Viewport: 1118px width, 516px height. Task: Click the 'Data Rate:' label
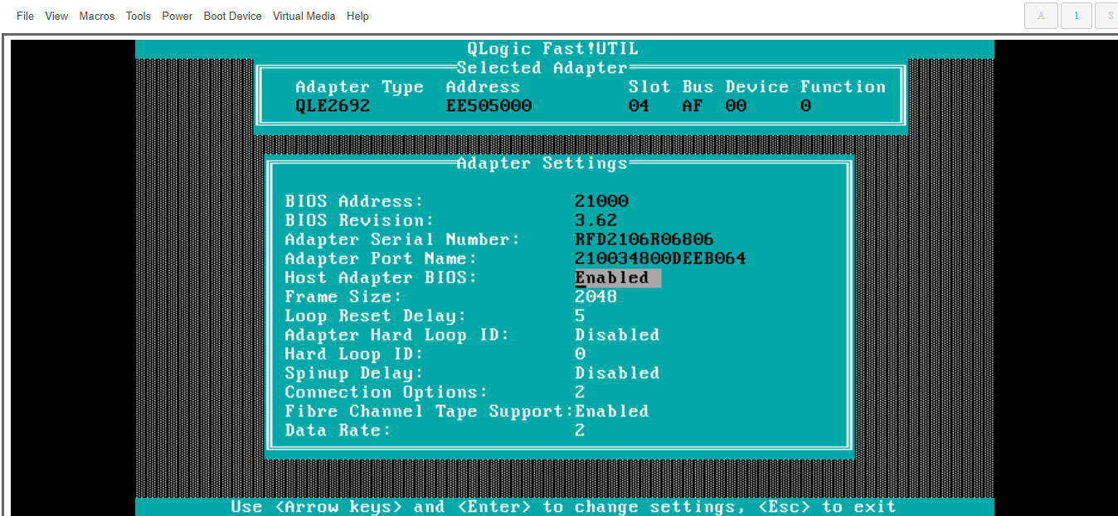coord(338,430)
